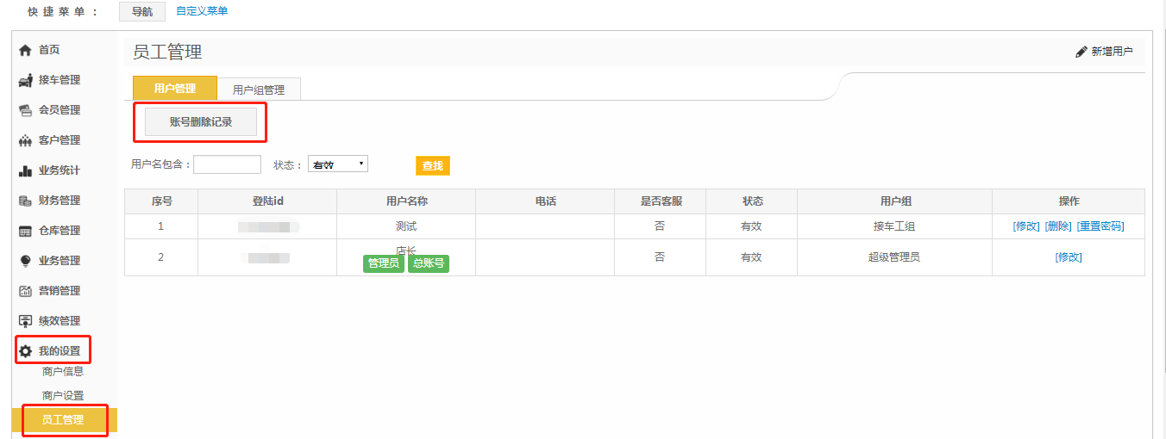Click 重置密码 link for user 测试
The image size is (1166, 439).
1100,226
